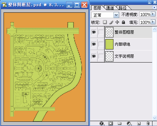Lock image pixels with brush icon
The width and height of the screenshot is (157, 126).
click(111, 22)
